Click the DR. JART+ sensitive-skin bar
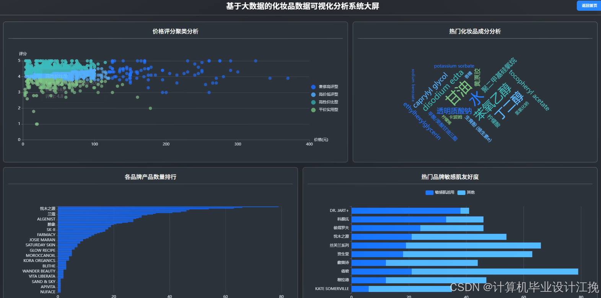Image resolution: width=601 pixels, height=298 pixels. (406, 211)
